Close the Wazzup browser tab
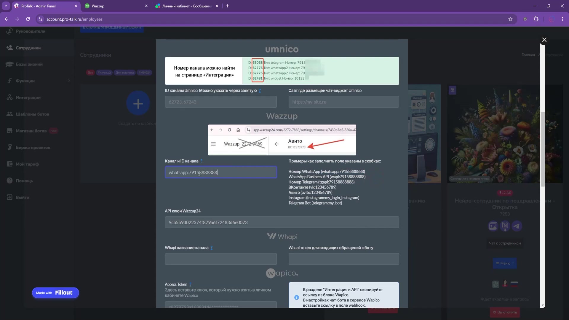The width and height of the screenshot is (569, 320). pyautogui.click(x=146, y=6)
